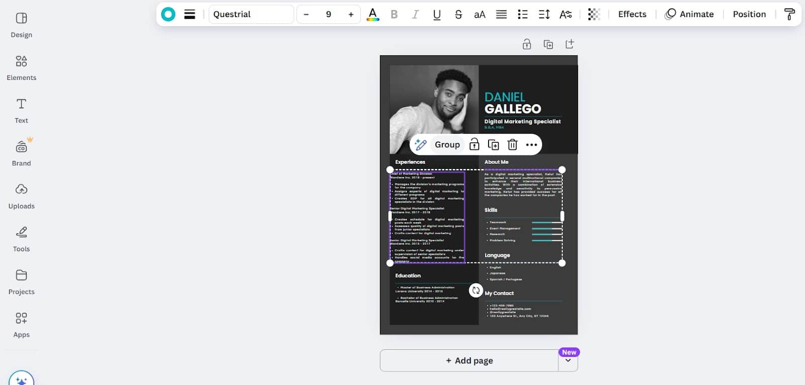Screen dimensions: 805x385
Task: Select the Education section heading
Action: tap(408, 276)
